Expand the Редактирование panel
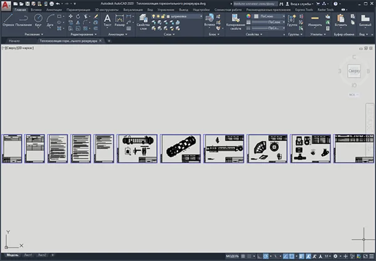 (x=83, y=34)
